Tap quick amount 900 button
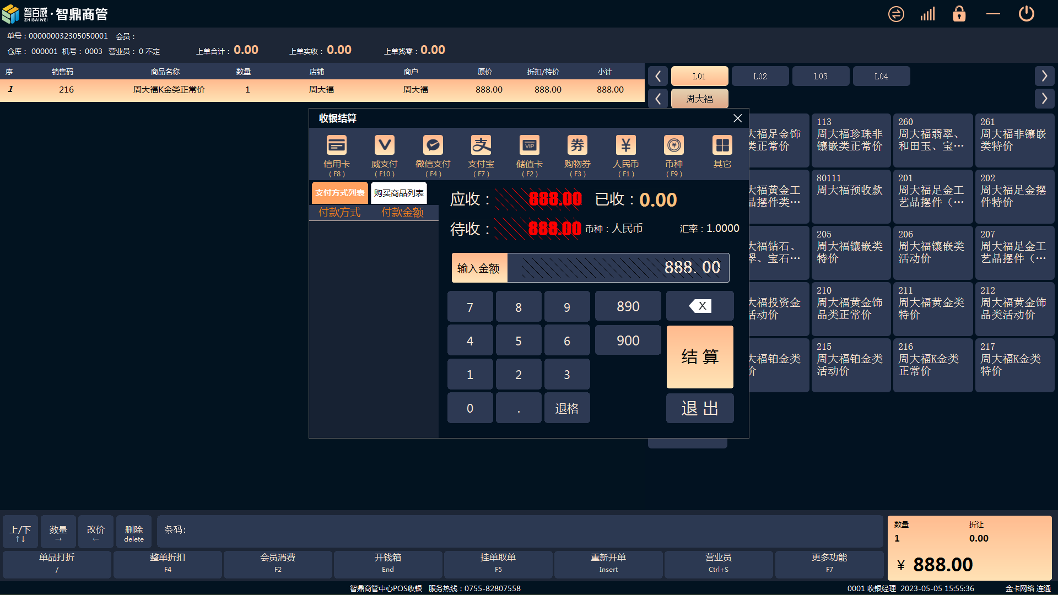Viewport: 1058px width, 595px height. [628, 340]
